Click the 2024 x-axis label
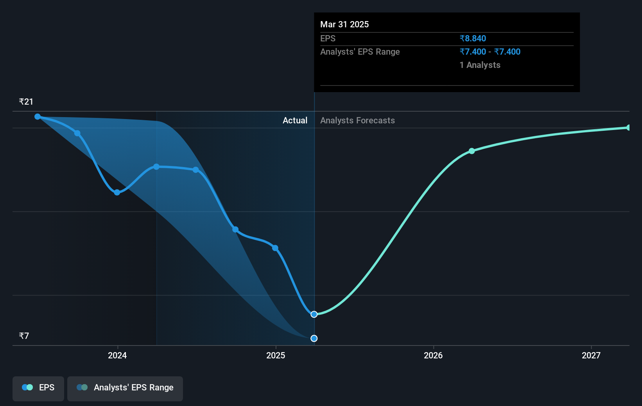642x406 pixels. (117, 355)
